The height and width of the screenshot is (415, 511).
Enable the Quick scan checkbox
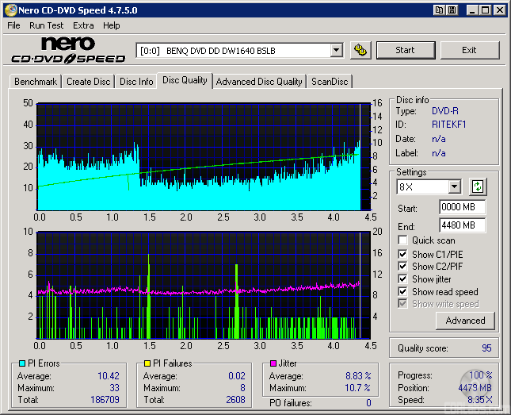tap(403, 240)
